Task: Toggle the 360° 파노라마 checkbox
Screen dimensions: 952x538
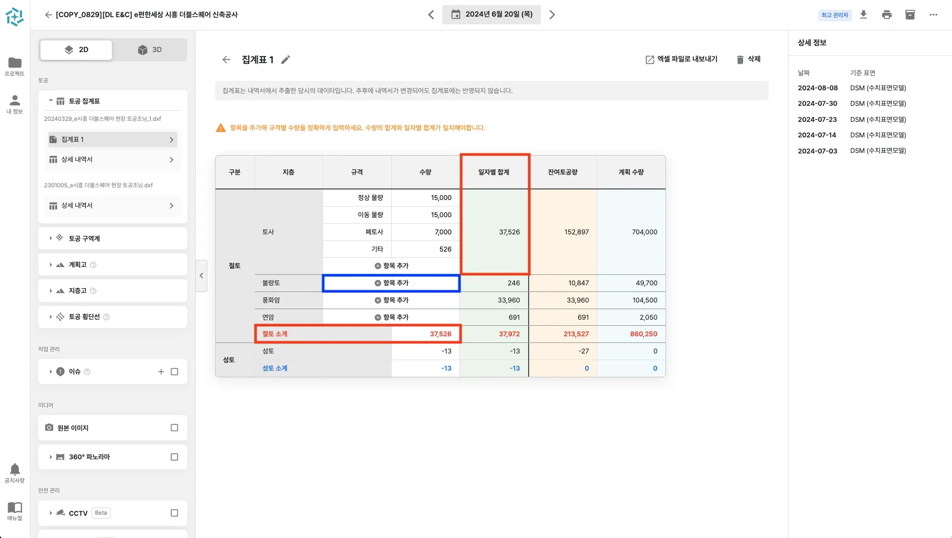Action: (175, 457)
